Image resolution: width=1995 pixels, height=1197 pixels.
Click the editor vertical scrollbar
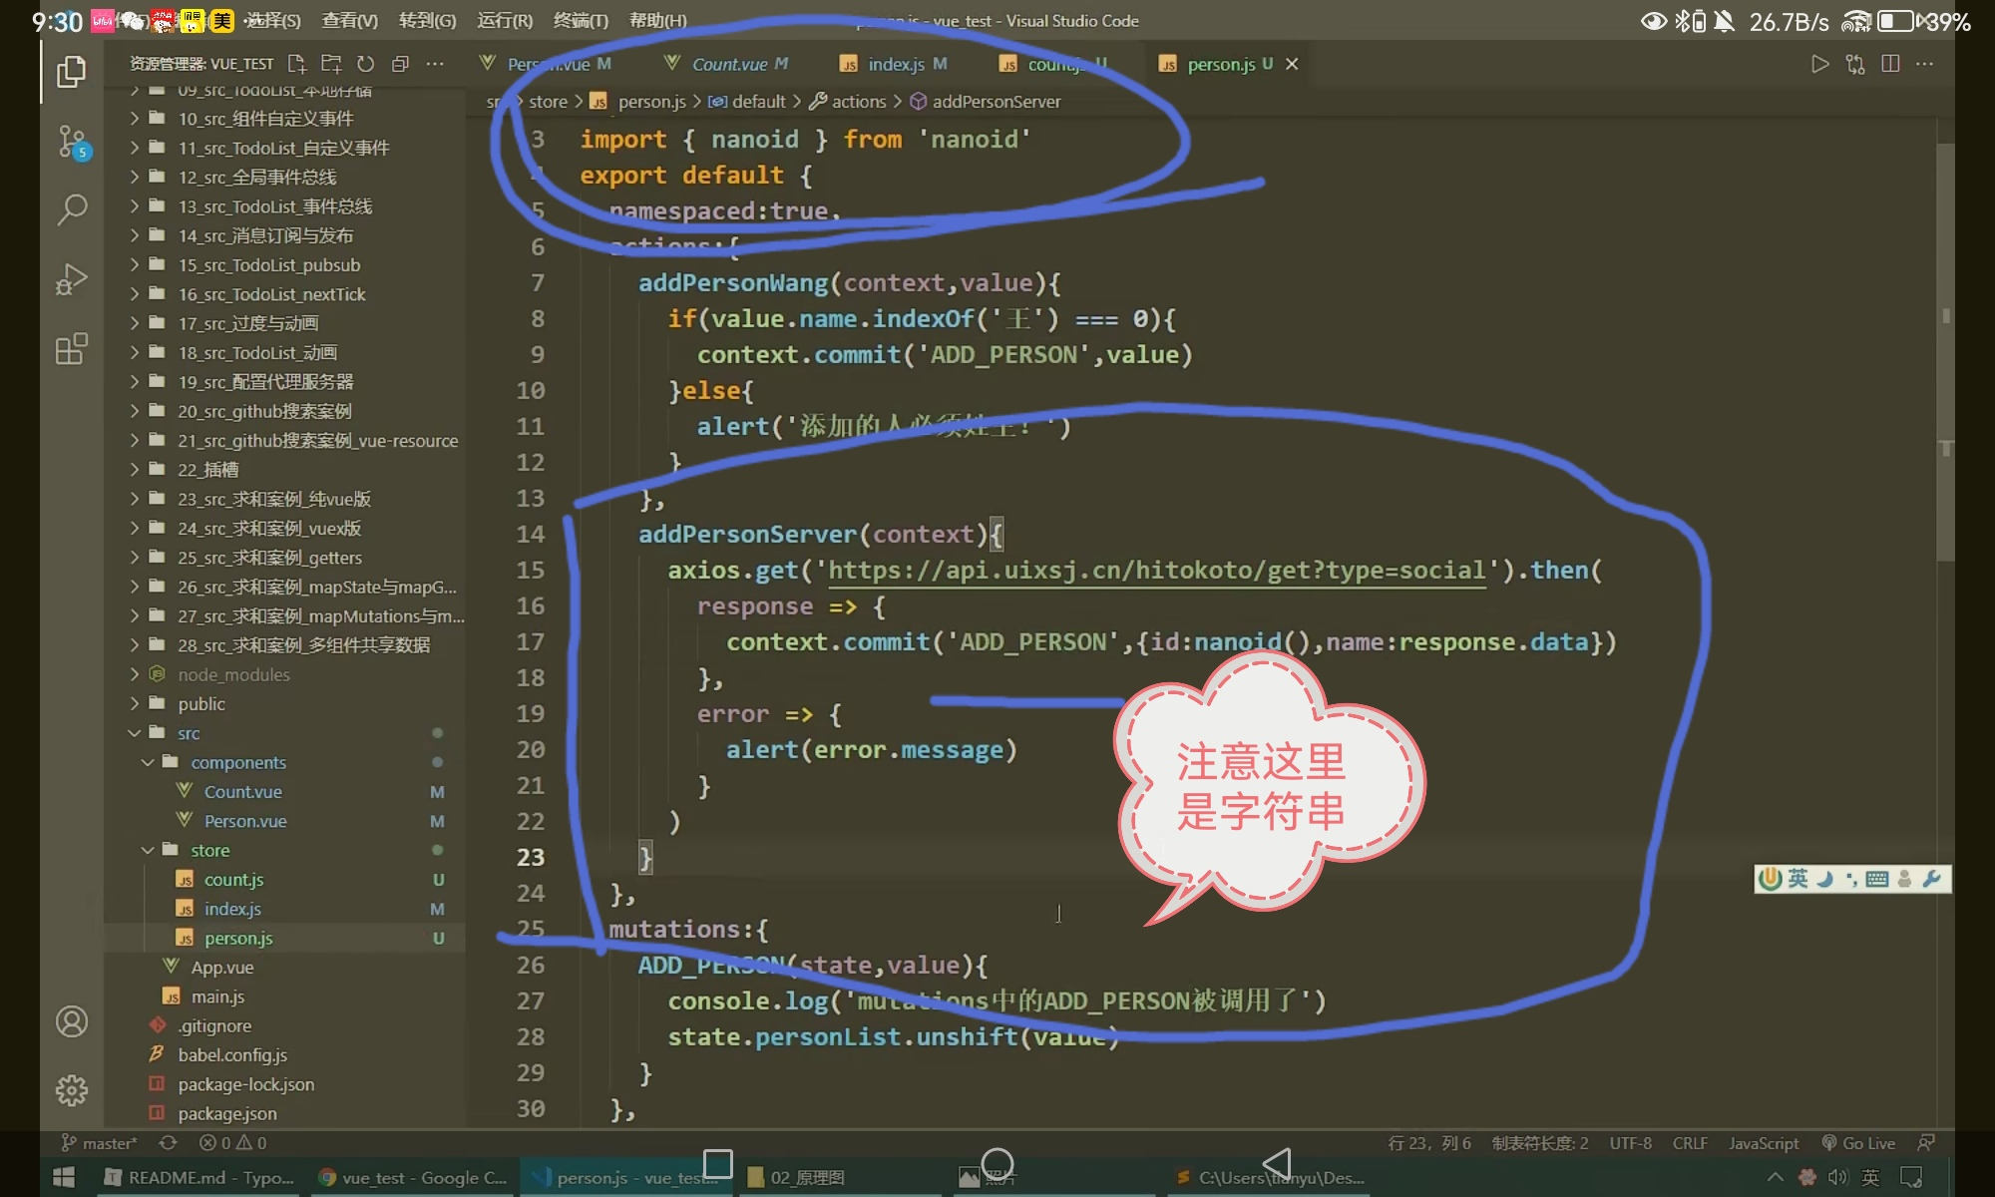click(1945, 349)
